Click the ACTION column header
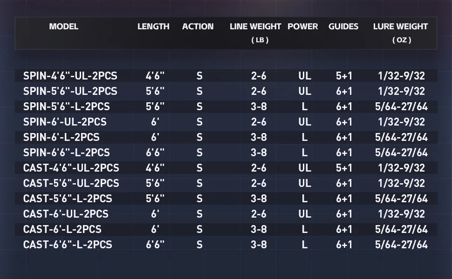Image resolution: width=452 pixels, height=279 pixels. (198, 27)
